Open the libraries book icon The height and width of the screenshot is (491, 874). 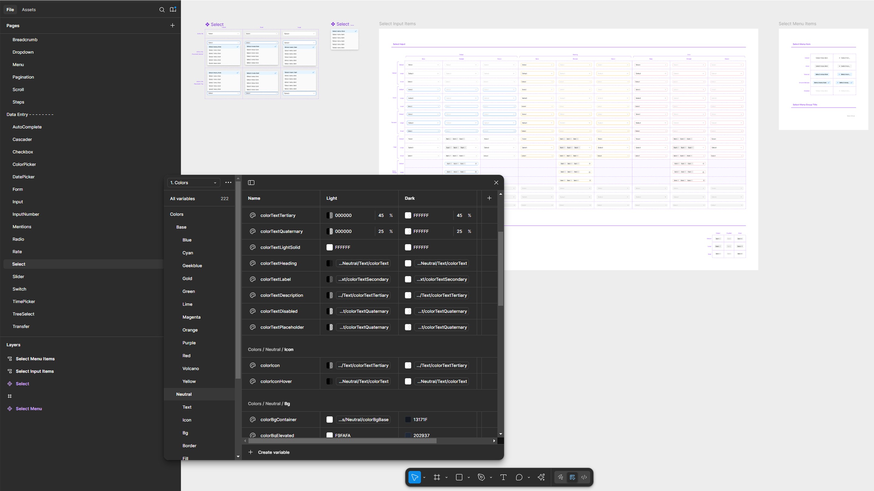pyautogui.click(x=173, y=9)
